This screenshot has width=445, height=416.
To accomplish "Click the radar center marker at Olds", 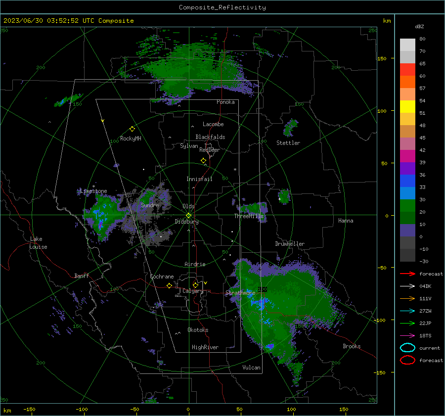I will (188, 216).
